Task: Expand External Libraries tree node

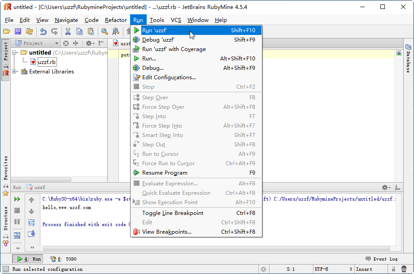Action: click(x=15, y=71)
